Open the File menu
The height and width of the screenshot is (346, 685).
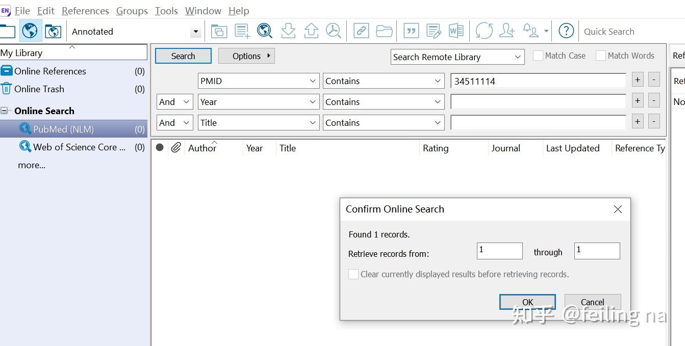(22, 11)
